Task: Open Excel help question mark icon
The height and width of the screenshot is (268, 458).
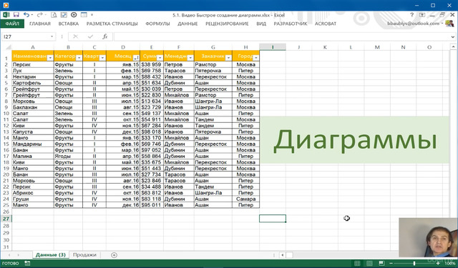Action: pos(412,14)
